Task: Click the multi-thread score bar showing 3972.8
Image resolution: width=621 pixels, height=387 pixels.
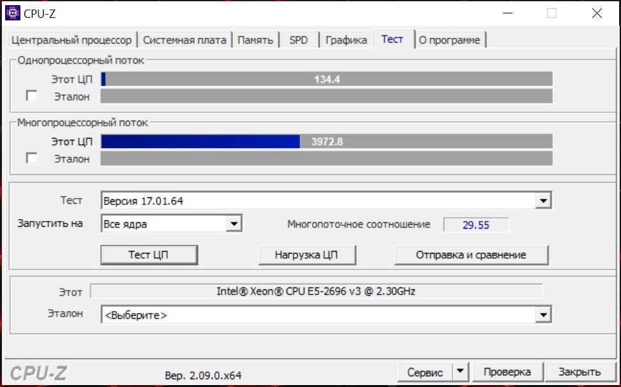Action: click(326, 141)
